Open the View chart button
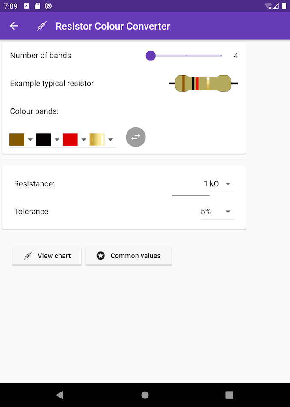The height and width of the screenshot is (407, 290). tap(47, 256)
